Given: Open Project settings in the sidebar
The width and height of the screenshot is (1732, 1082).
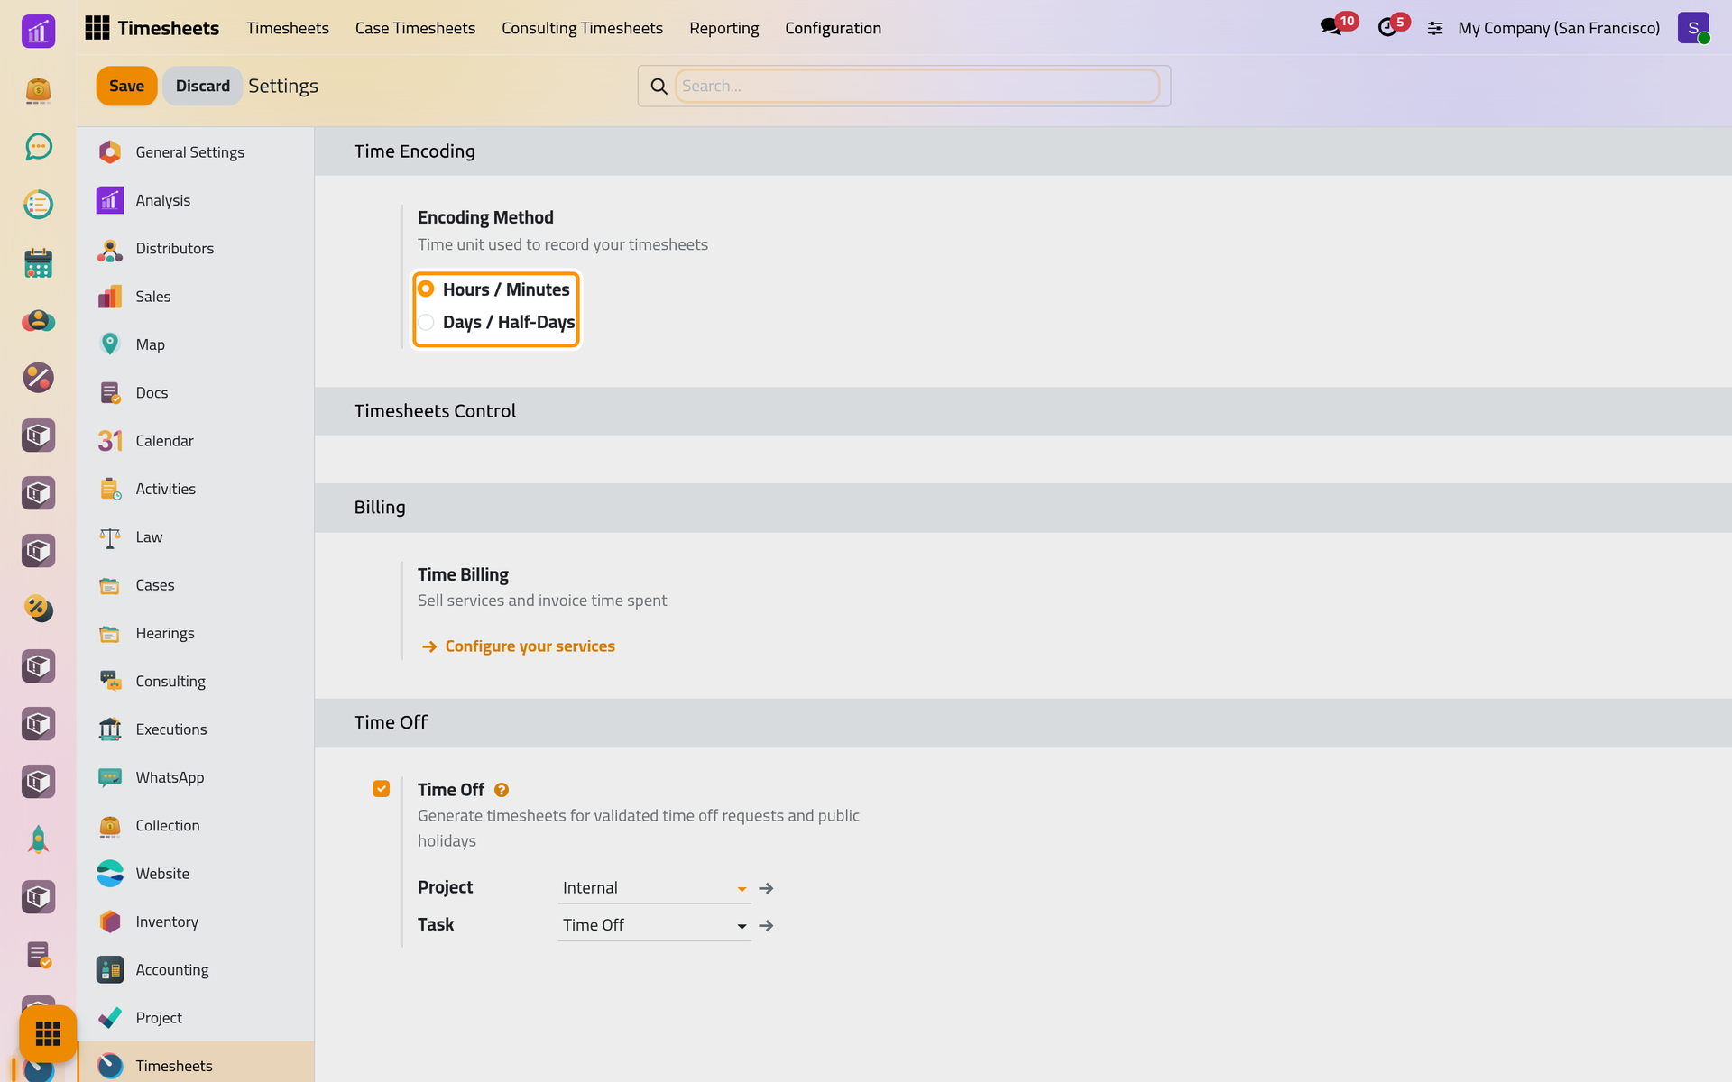Looking at the screenshot, I should [x=196, y=1018].
